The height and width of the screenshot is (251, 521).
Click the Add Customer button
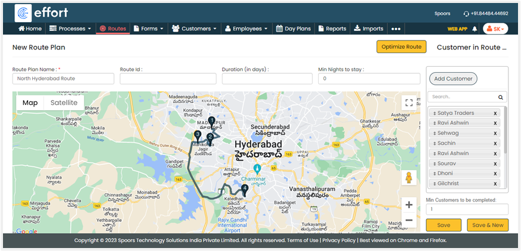pos(453,79)
